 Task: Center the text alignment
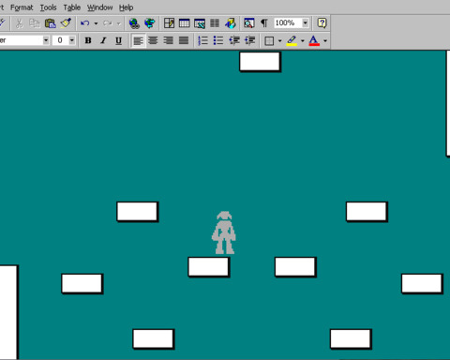point(153,40)
